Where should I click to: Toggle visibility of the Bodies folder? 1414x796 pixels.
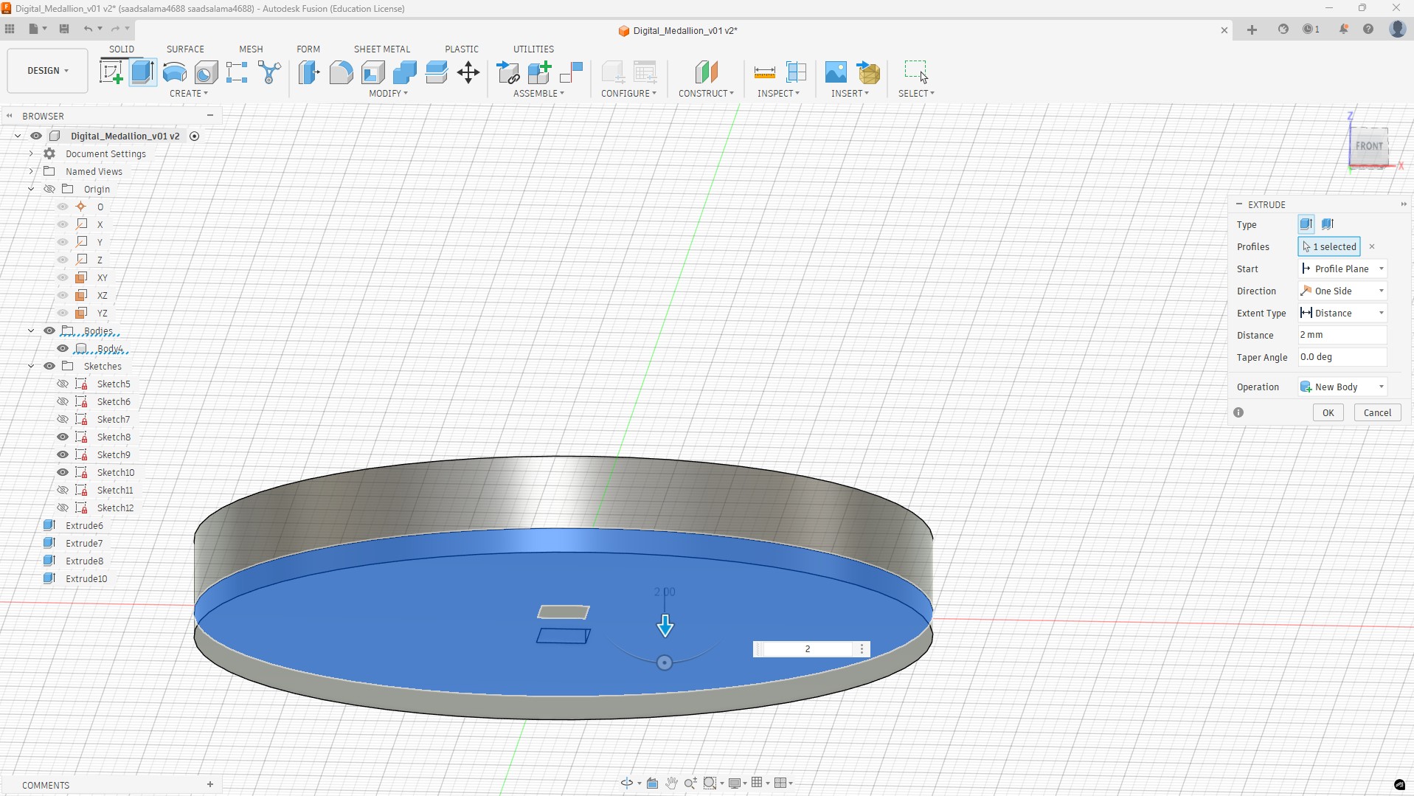(49, 330)
